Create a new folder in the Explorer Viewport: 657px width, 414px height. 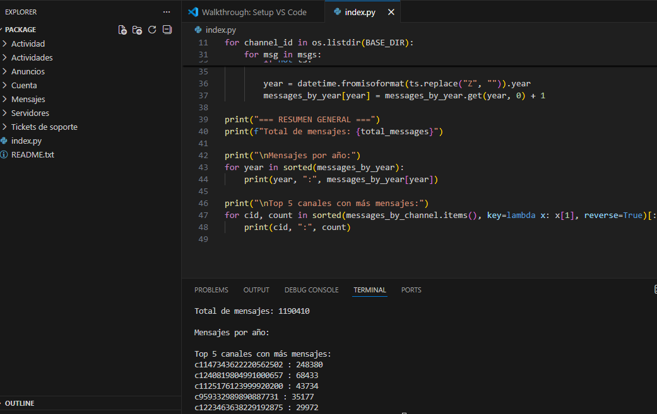point(137,30)
